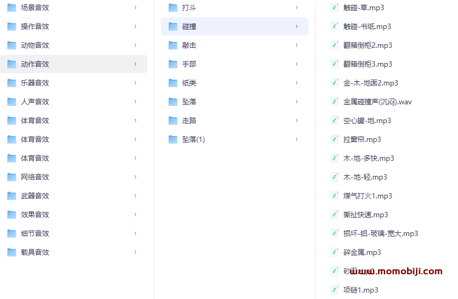Click the audio icon next to 拉窗帘.mp3
The image size is (458, 299).
tap(334, 139)
